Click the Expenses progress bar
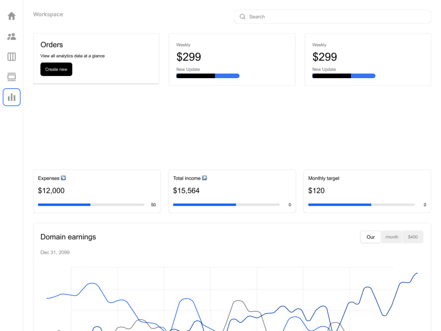Screen dimensions: 441x331 coord(91,205)
